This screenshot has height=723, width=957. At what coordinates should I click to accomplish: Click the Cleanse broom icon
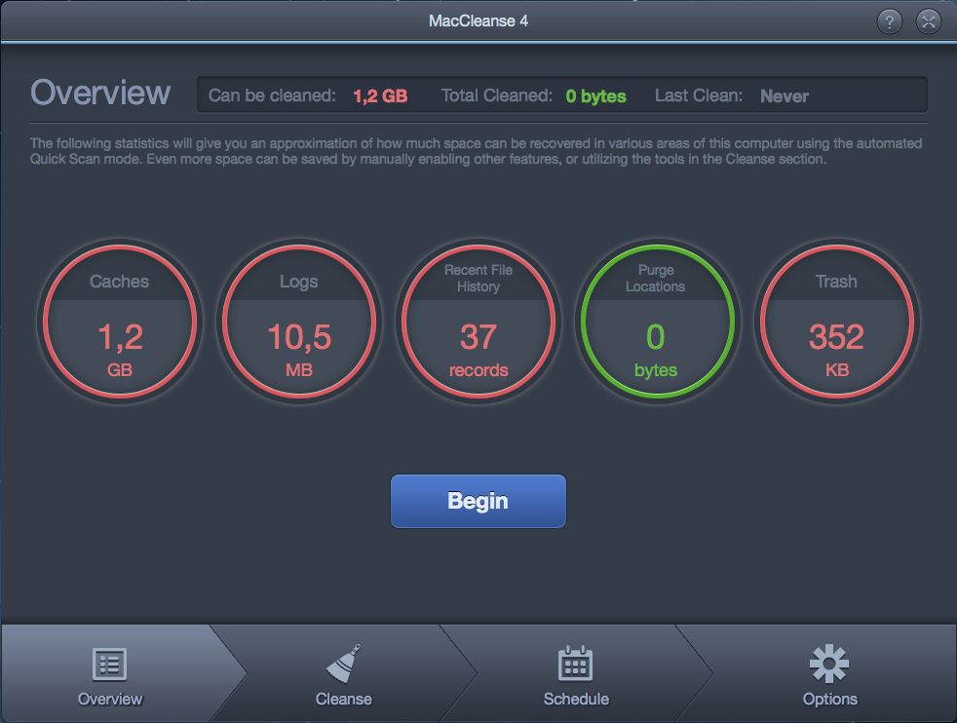click(x=344, y=664)
